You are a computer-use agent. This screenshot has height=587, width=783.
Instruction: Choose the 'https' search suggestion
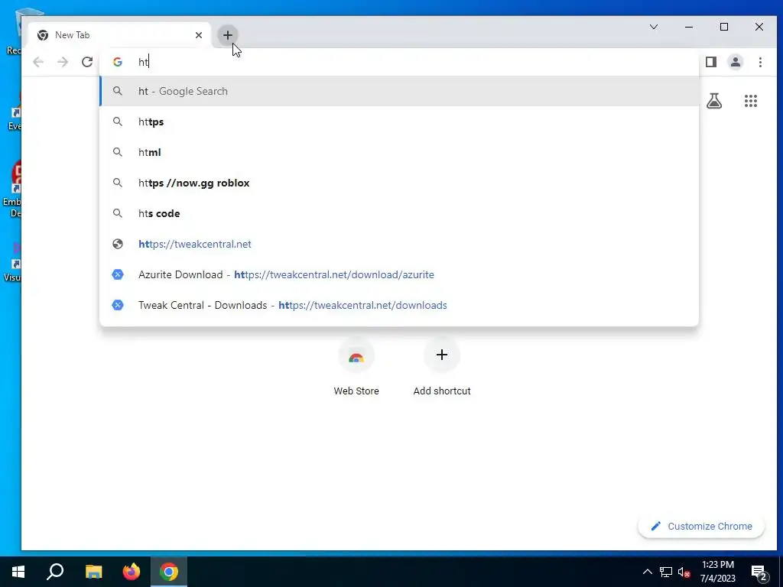(x=399, y=122)
